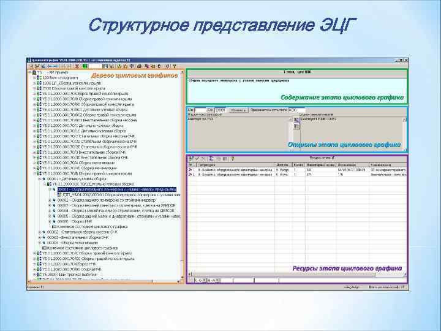
Task: Collapse the selected '00001 - Сборка переднего лонжерона' stage
Action: click(50, 189)
